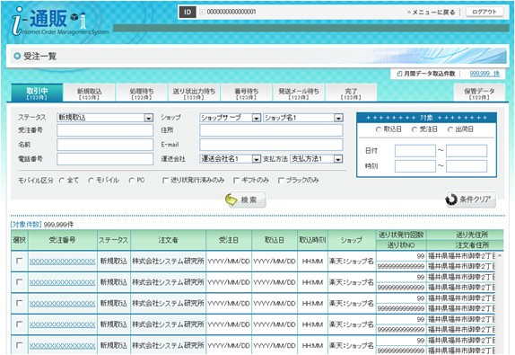Check 送り状発行済みのみ checkbox
This screenshot has width=515, height=355.
pyautogui.click(x=165, y=181)
